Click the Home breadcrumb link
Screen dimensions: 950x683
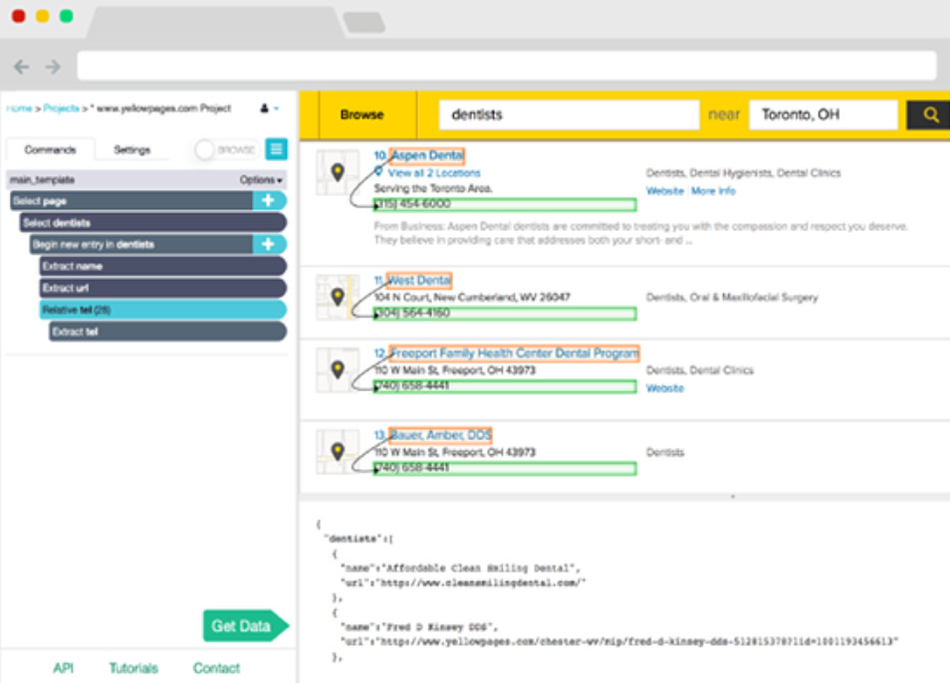[19, 109]
